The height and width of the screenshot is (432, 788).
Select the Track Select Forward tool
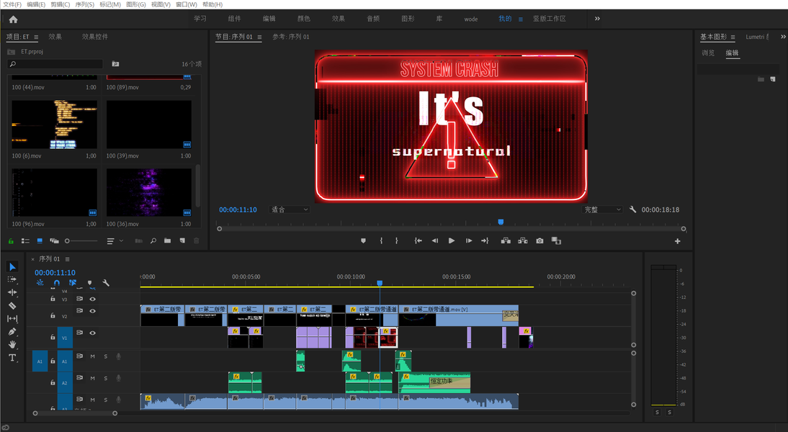[12, 279]
